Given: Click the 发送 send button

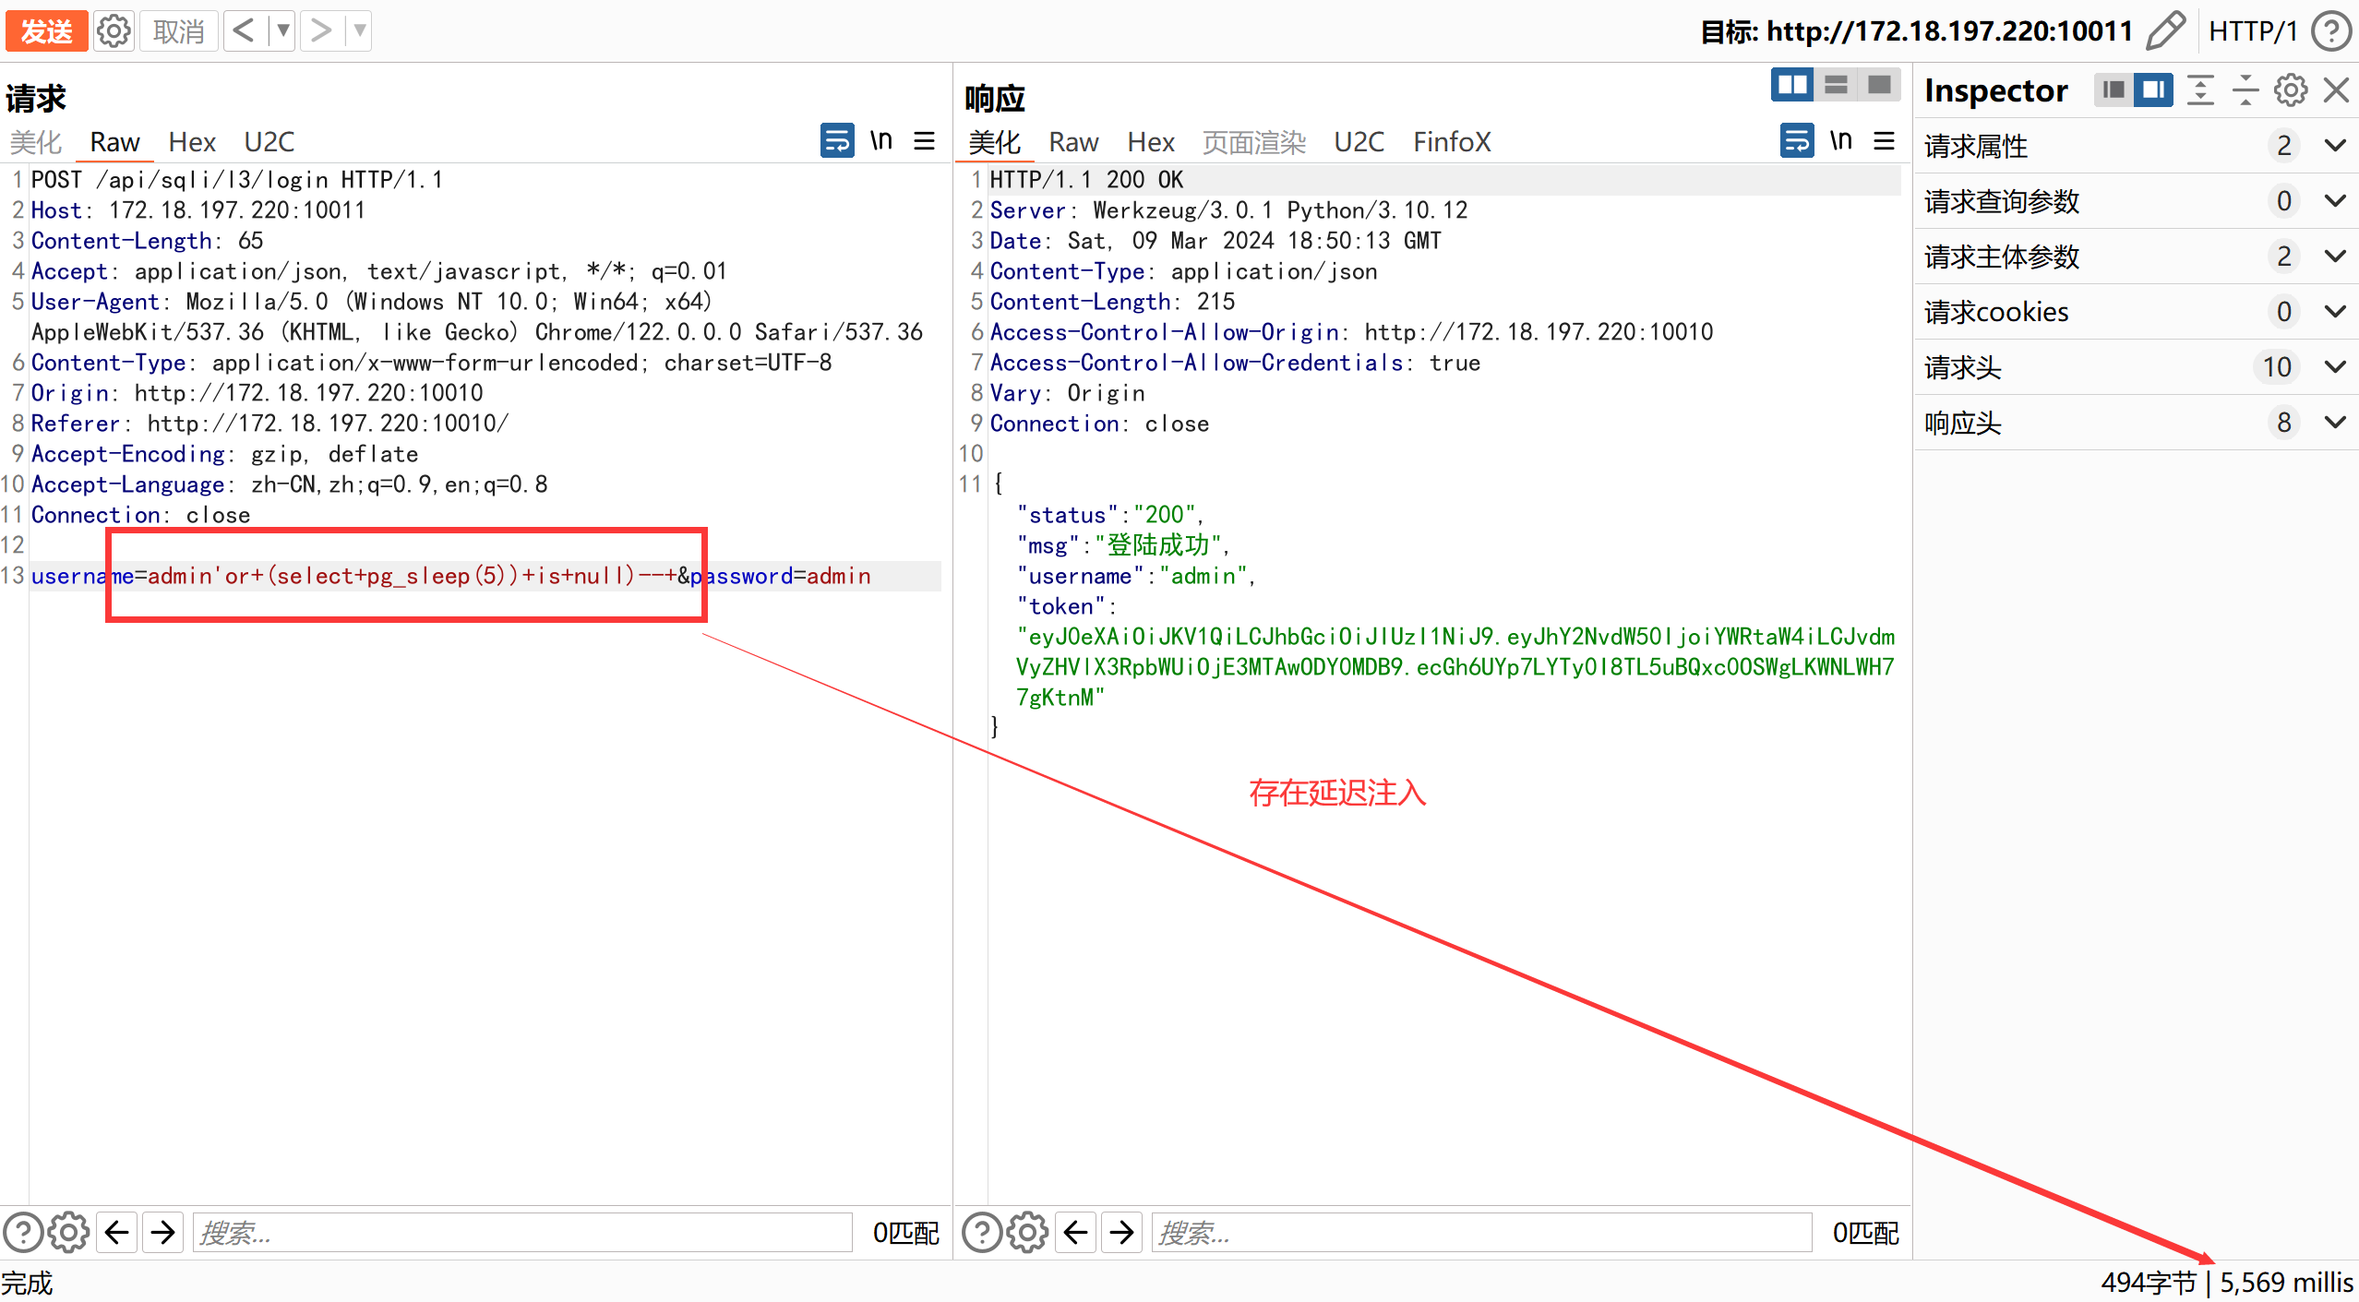Looking at the screenshot, I should coord(46,30).
